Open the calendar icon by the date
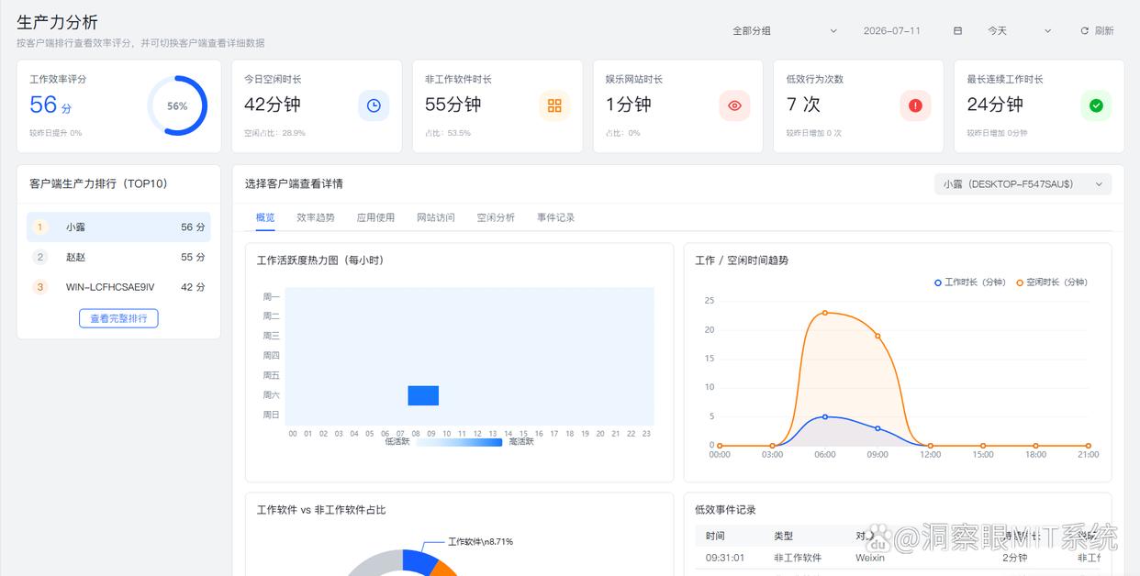1140x576 pixels. 957,31
